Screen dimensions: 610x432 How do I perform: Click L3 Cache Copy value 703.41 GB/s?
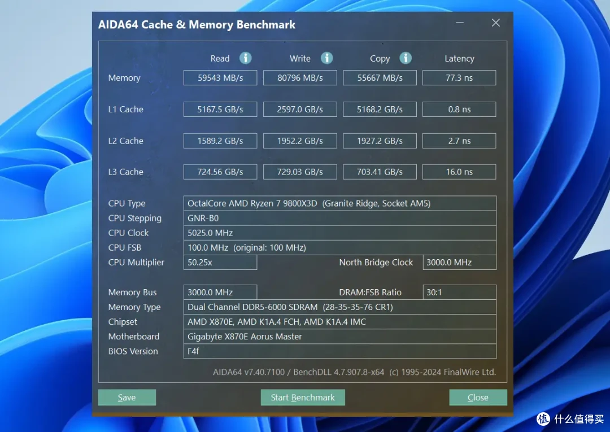tap(380, 172)
